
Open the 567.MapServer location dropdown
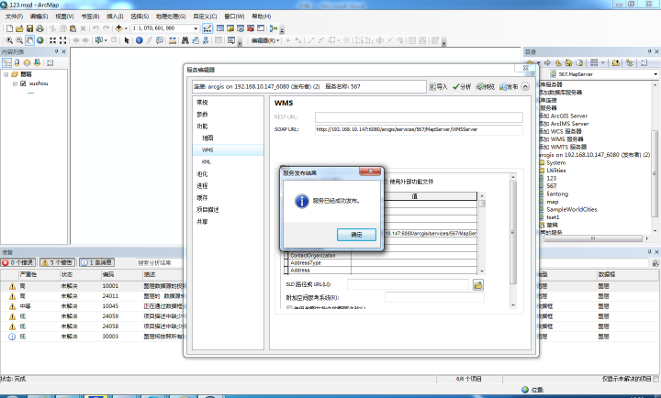click(x=655, y=74)
